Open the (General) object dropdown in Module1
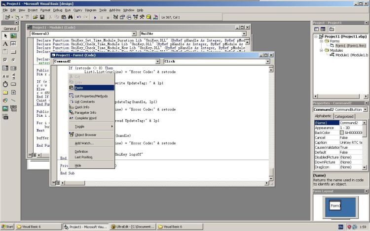Screen dimensions: 370x231 pyautogui.click(x=134, y=33)
